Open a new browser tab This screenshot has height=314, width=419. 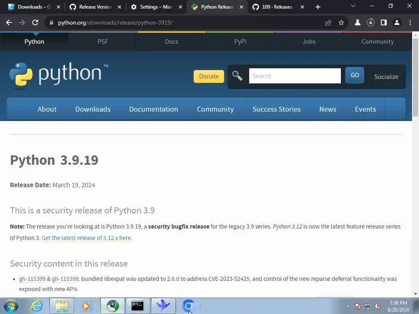tap(318, 7)
